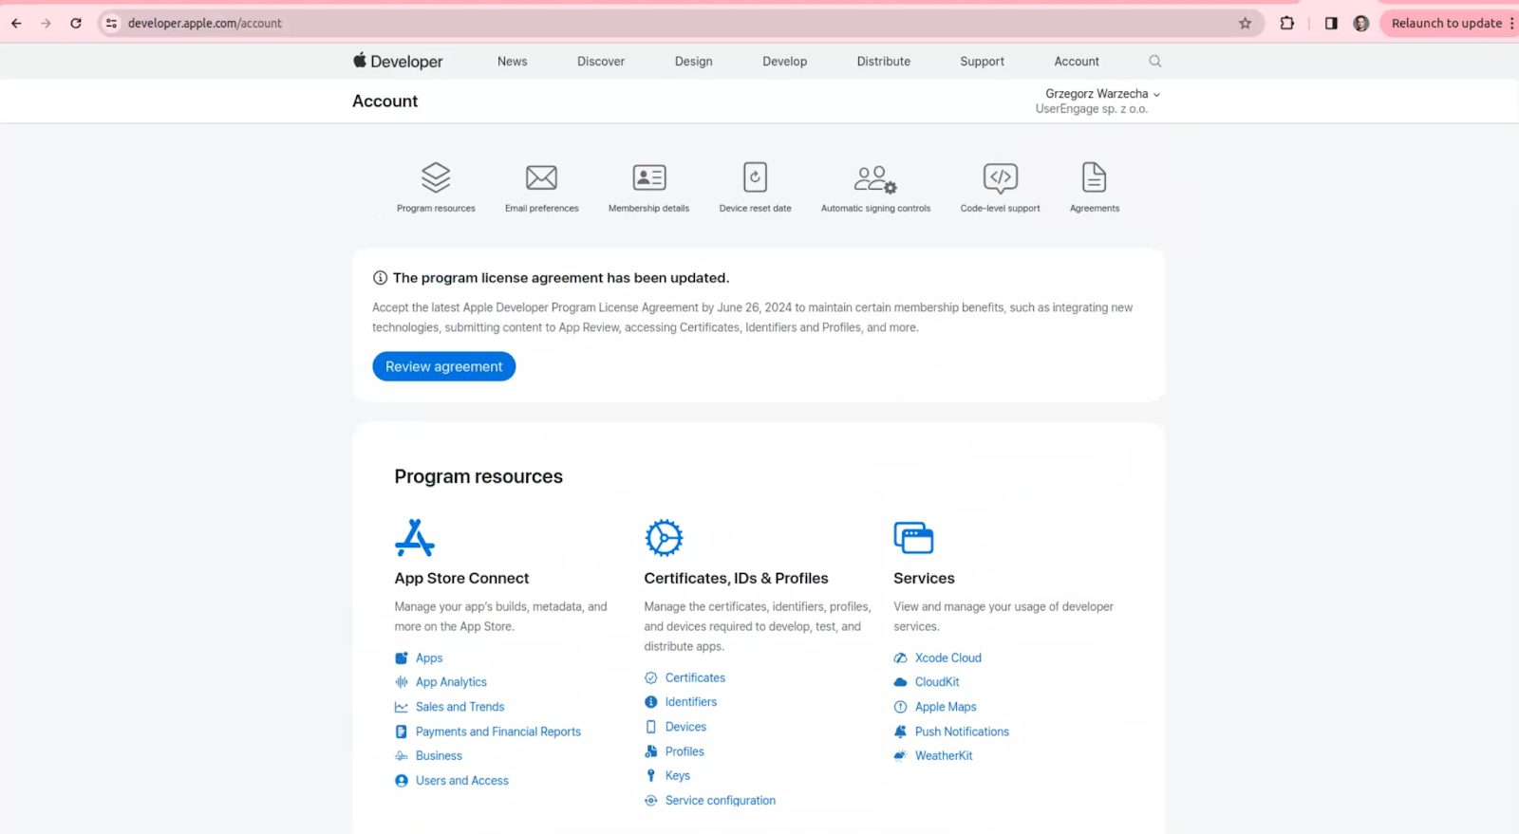Open the Apple Maps link

(x=946, y=707)
